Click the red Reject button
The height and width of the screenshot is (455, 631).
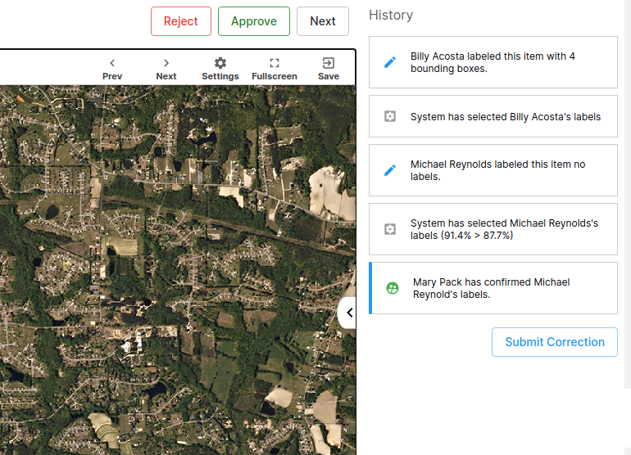point(181,21)
